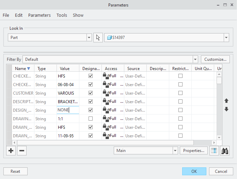Add a new parameter with plus icon

(11, 151)
